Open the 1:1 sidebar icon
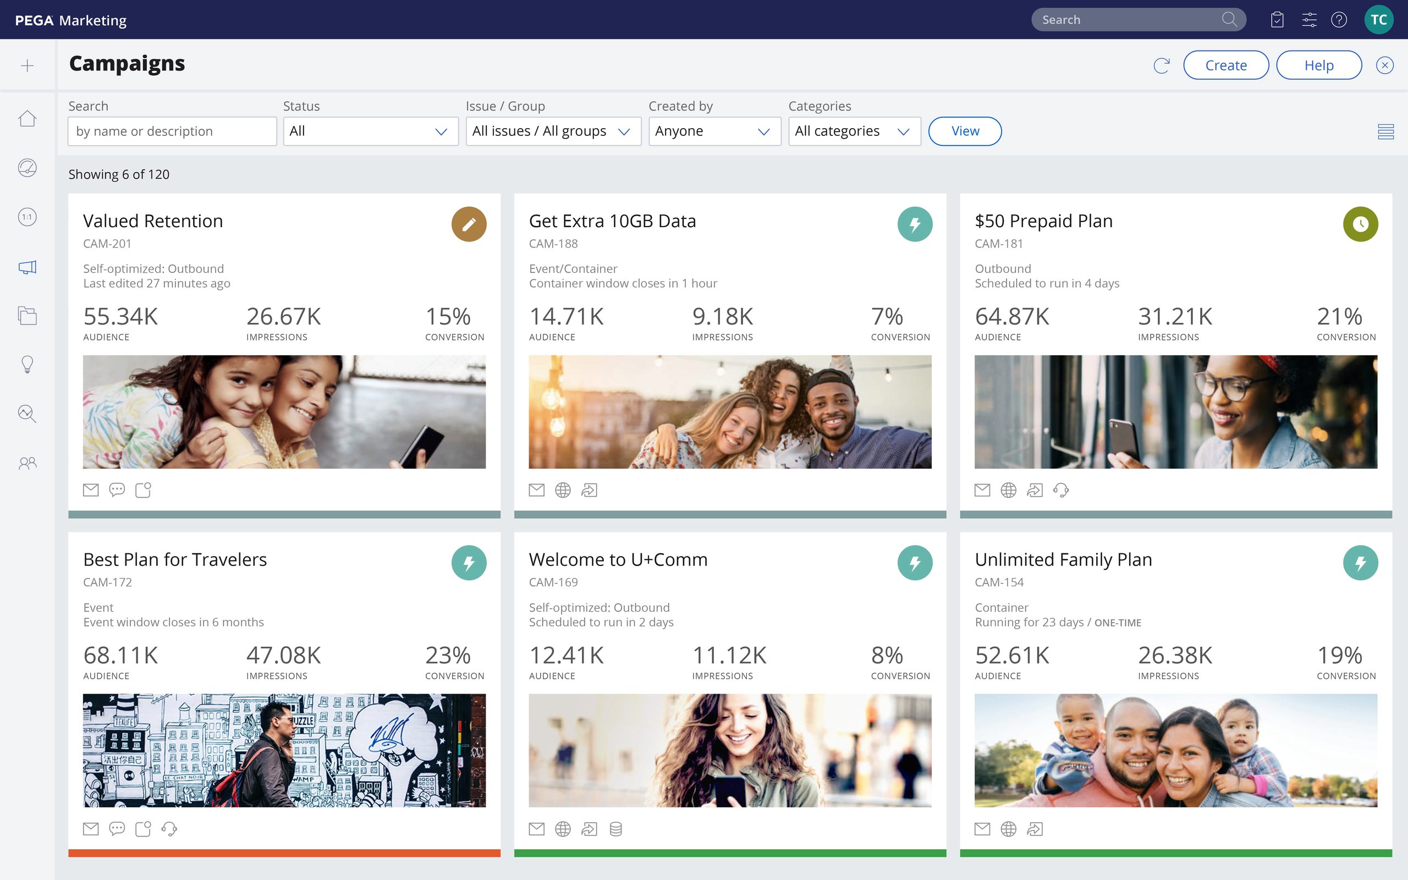Image resolution: width=1408 pixels, height=880 pixels. (x=28, y=217)
